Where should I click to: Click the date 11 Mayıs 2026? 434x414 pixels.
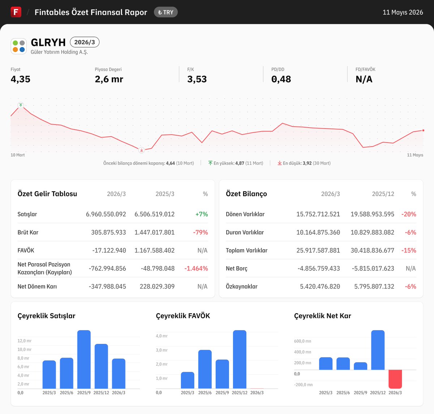(x=403, y=12)
